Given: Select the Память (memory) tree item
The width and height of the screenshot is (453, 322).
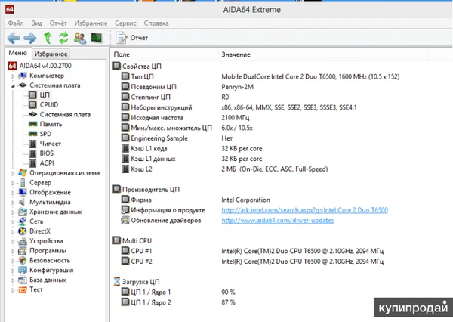Looking at the screenshot, I should coord(52,124).
